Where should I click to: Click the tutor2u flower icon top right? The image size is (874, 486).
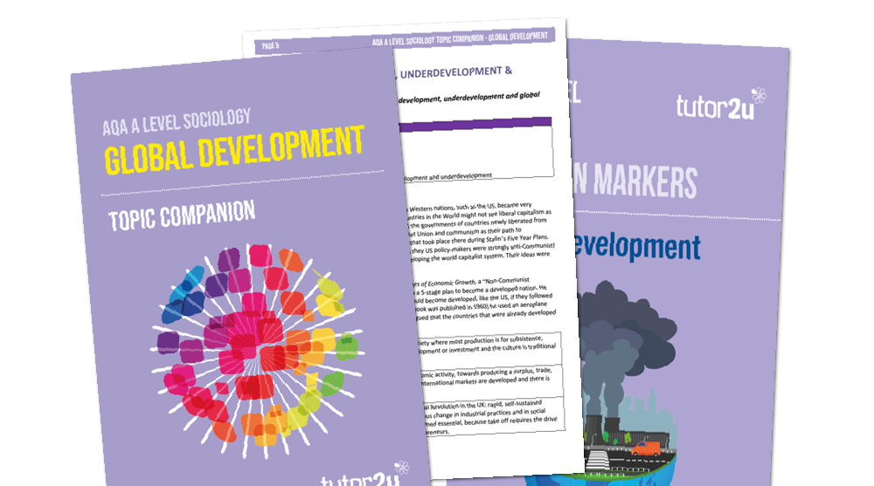point(760,94)
